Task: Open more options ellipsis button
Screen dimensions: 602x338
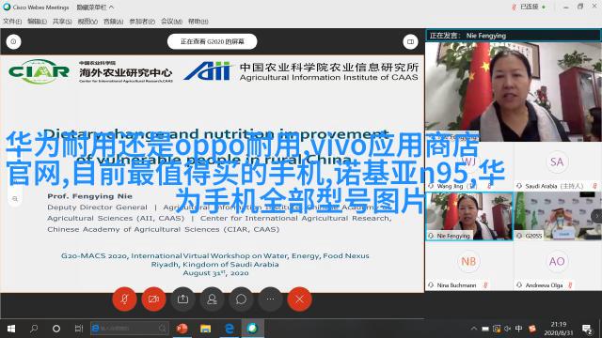Action: click(270, 299)
